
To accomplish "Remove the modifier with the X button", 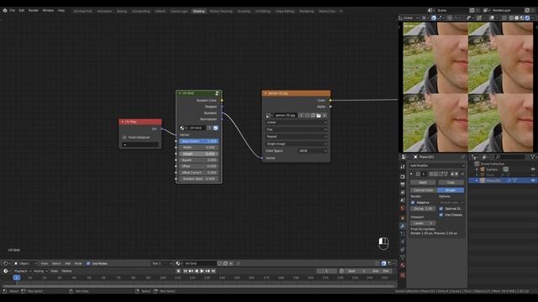I will [462, 174].
